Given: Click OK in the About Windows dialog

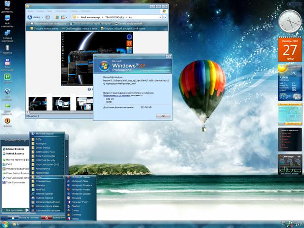Looking at the screenshot, I should (x=163, y=116).
